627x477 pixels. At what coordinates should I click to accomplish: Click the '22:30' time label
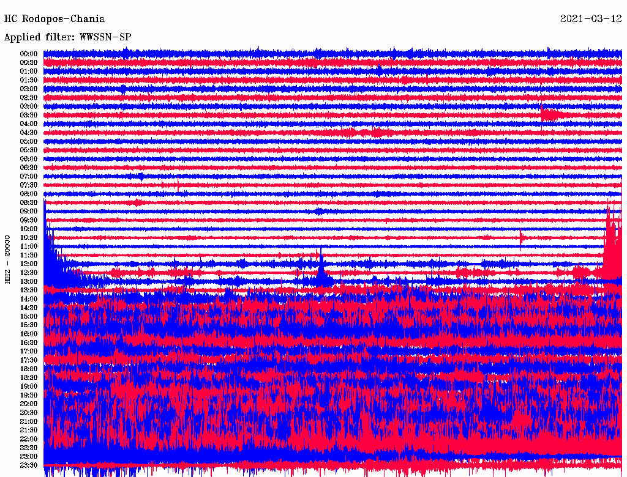click(x=29, y=448)
